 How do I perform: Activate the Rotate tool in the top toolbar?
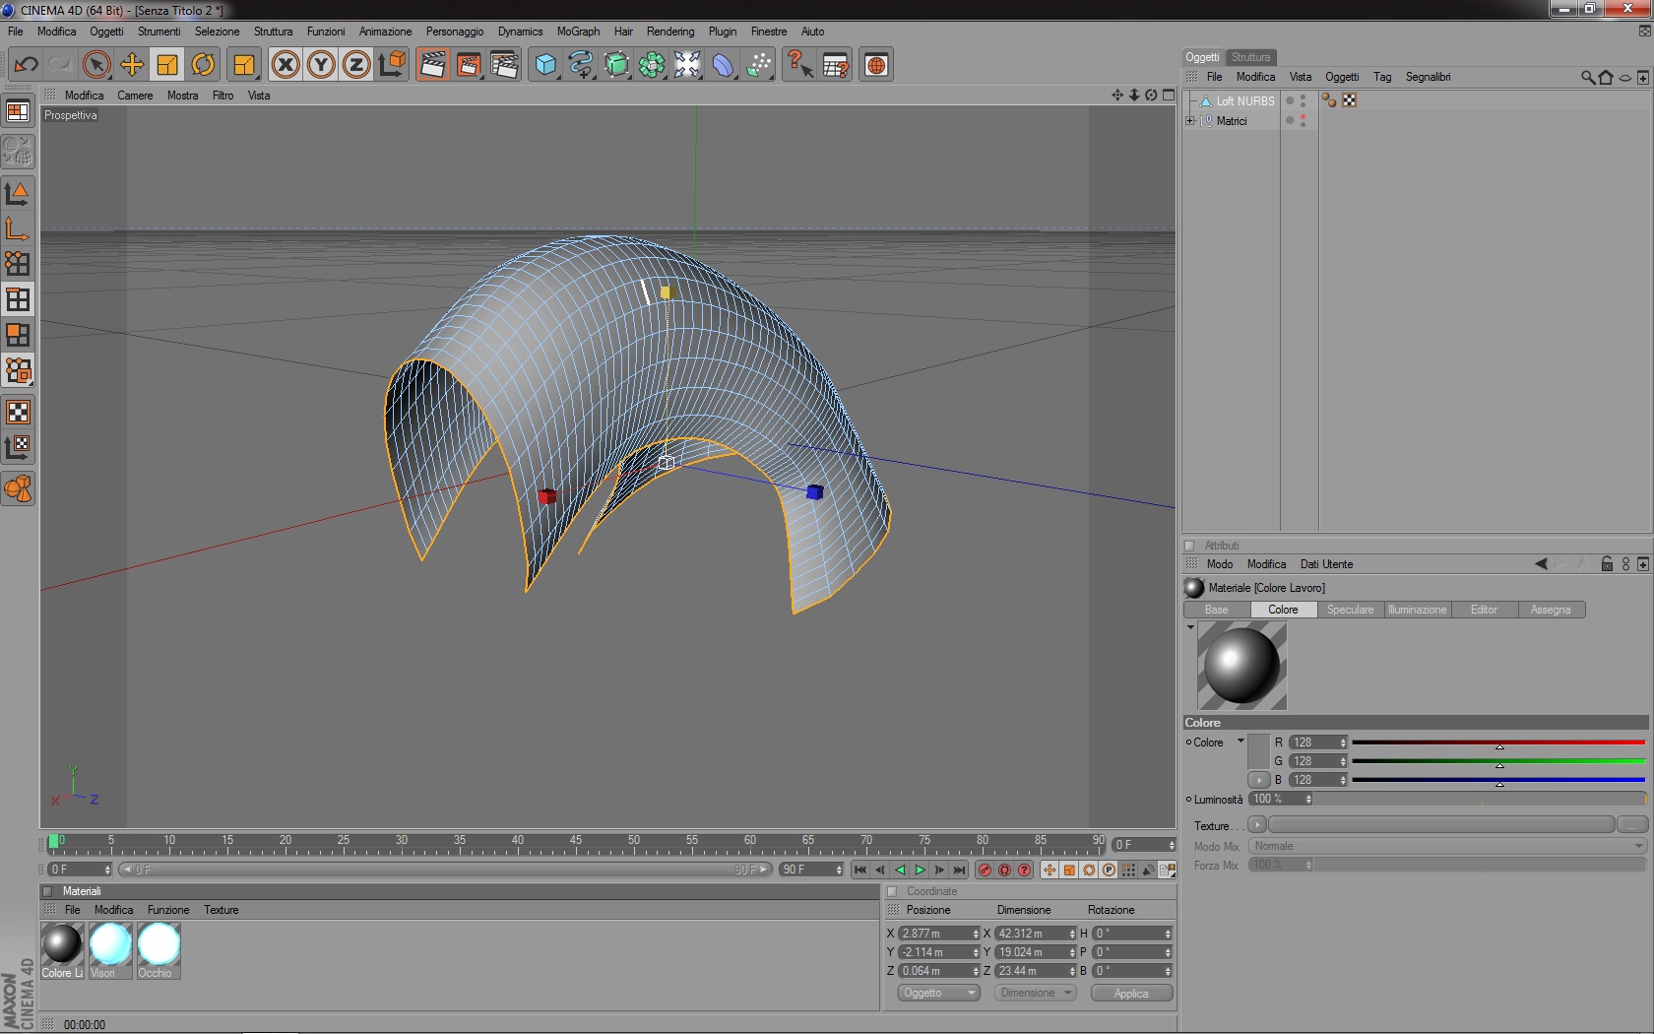click(x=203, y=65)
